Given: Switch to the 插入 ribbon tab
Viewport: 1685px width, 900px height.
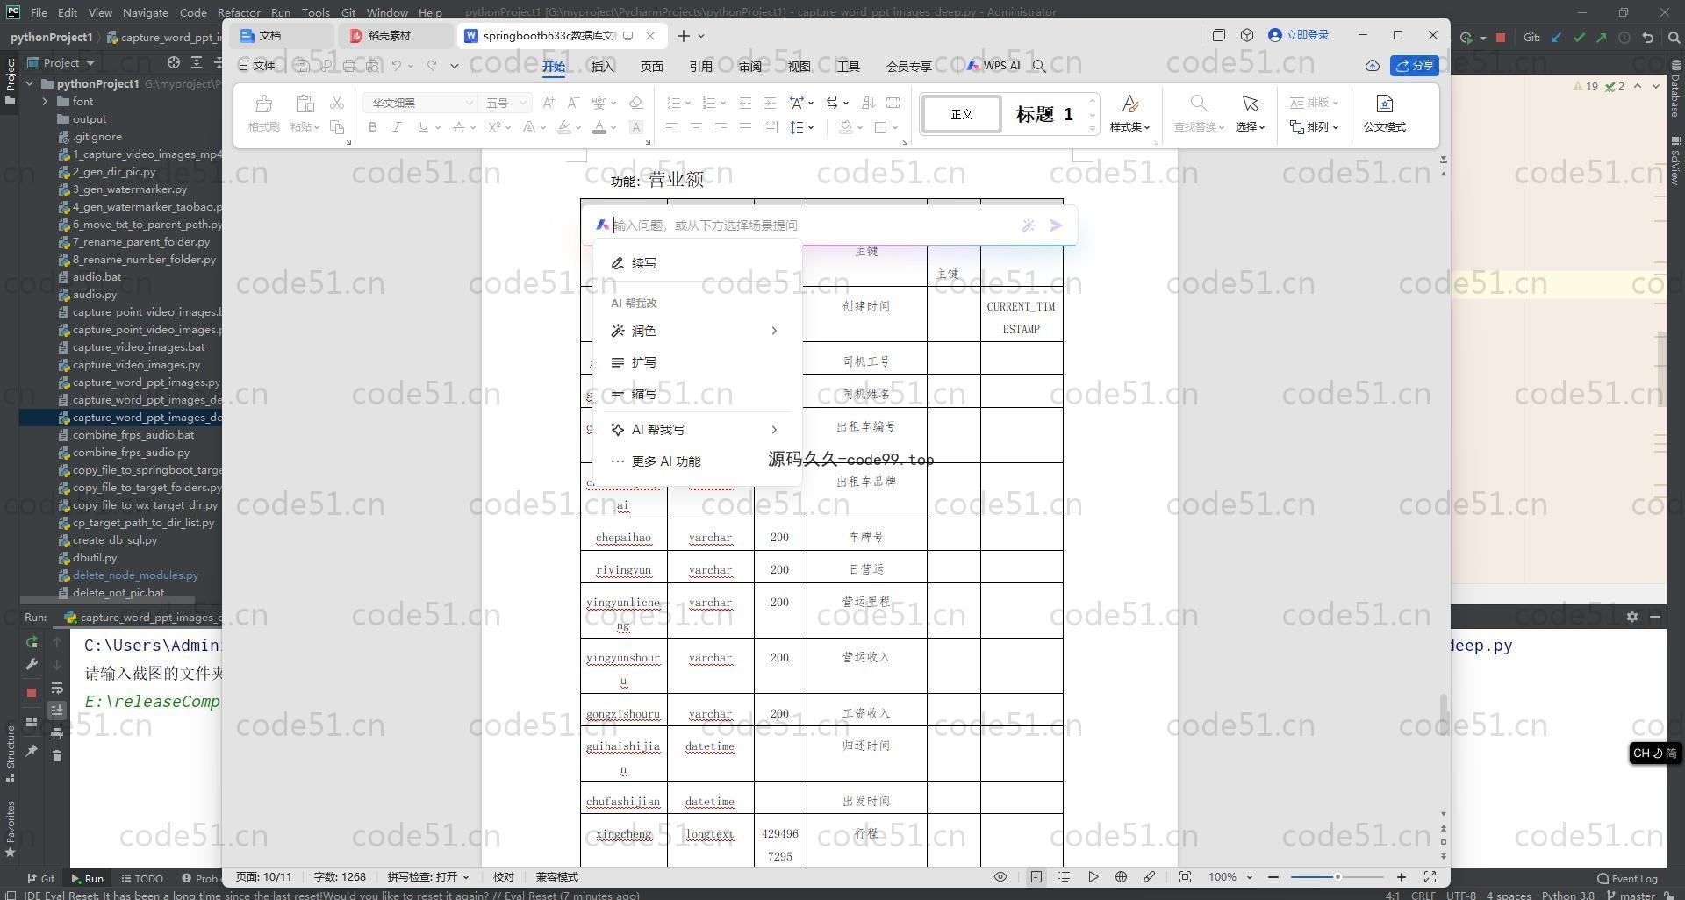Looking at the screenshot, I should point(603,67).
